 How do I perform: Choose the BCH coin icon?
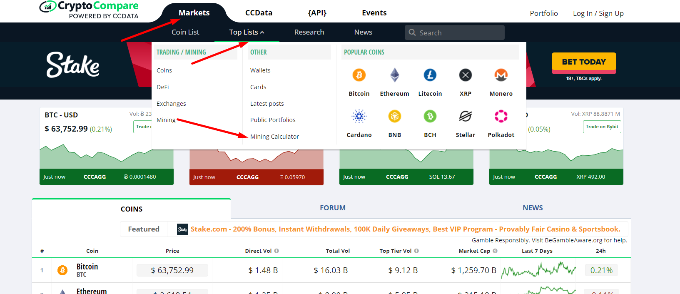click(430, 116)
